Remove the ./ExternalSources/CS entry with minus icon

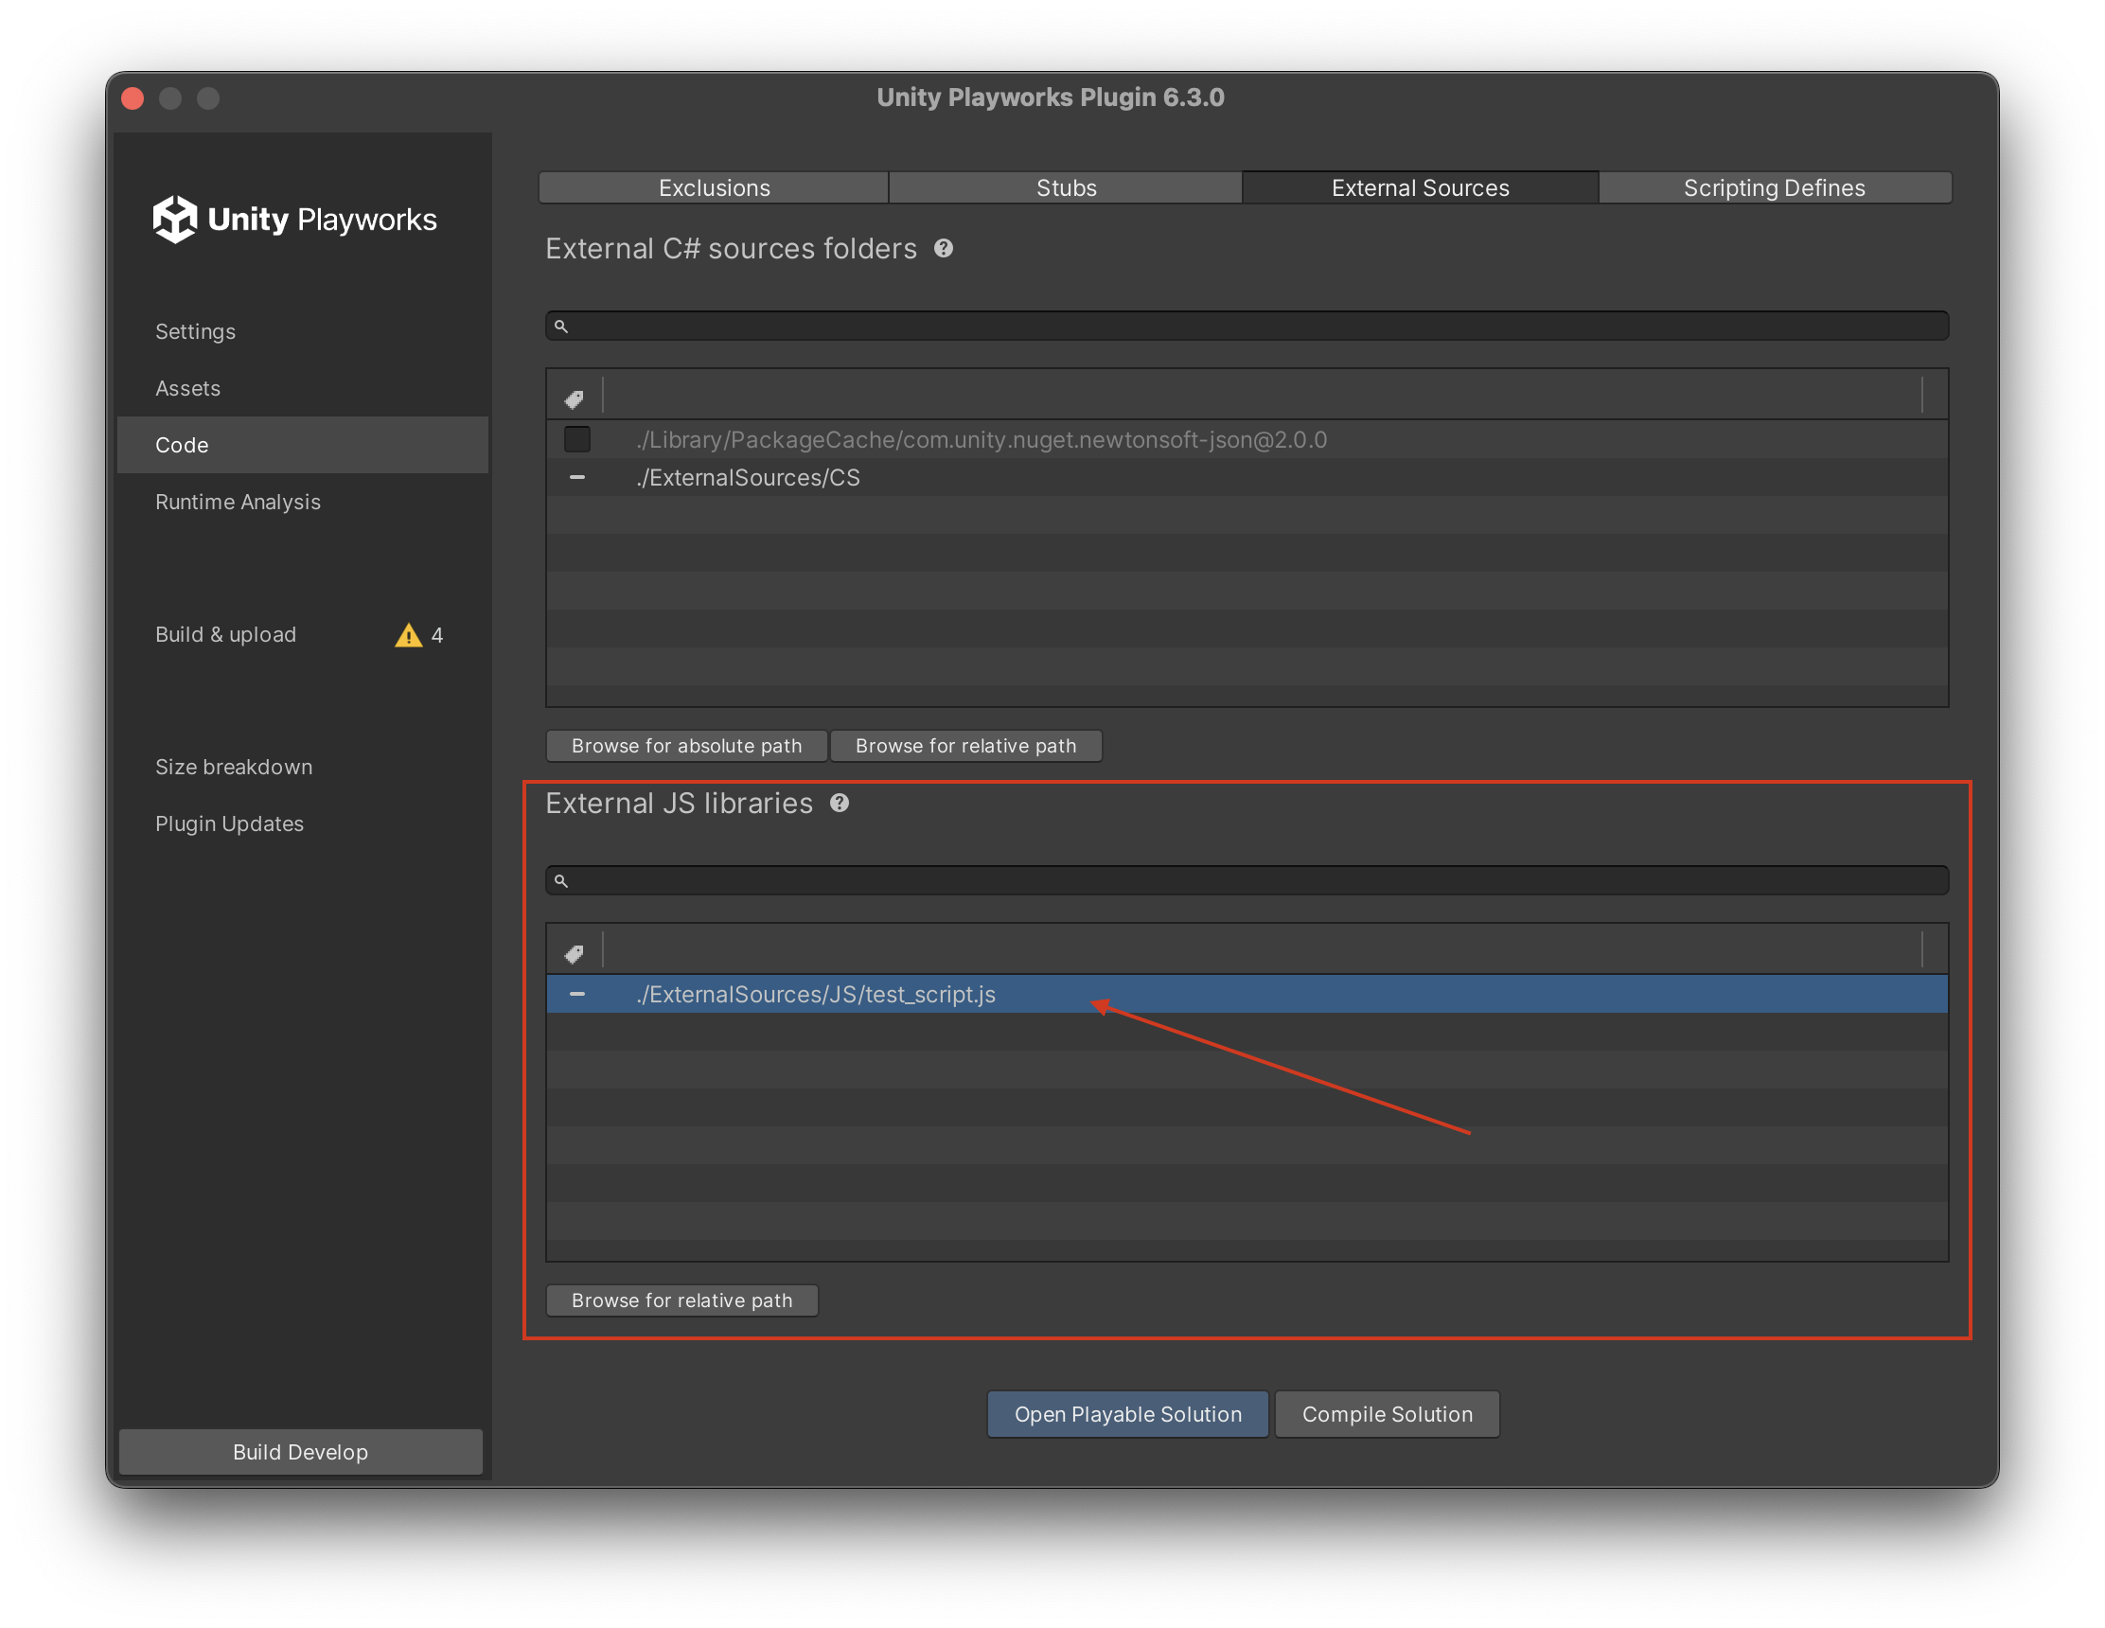tap(577, 477)
